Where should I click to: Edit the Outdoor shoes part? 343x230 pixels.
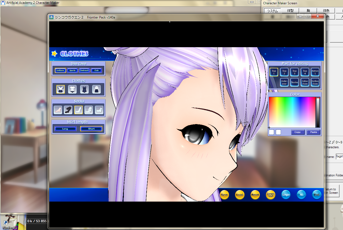point(315,82)
